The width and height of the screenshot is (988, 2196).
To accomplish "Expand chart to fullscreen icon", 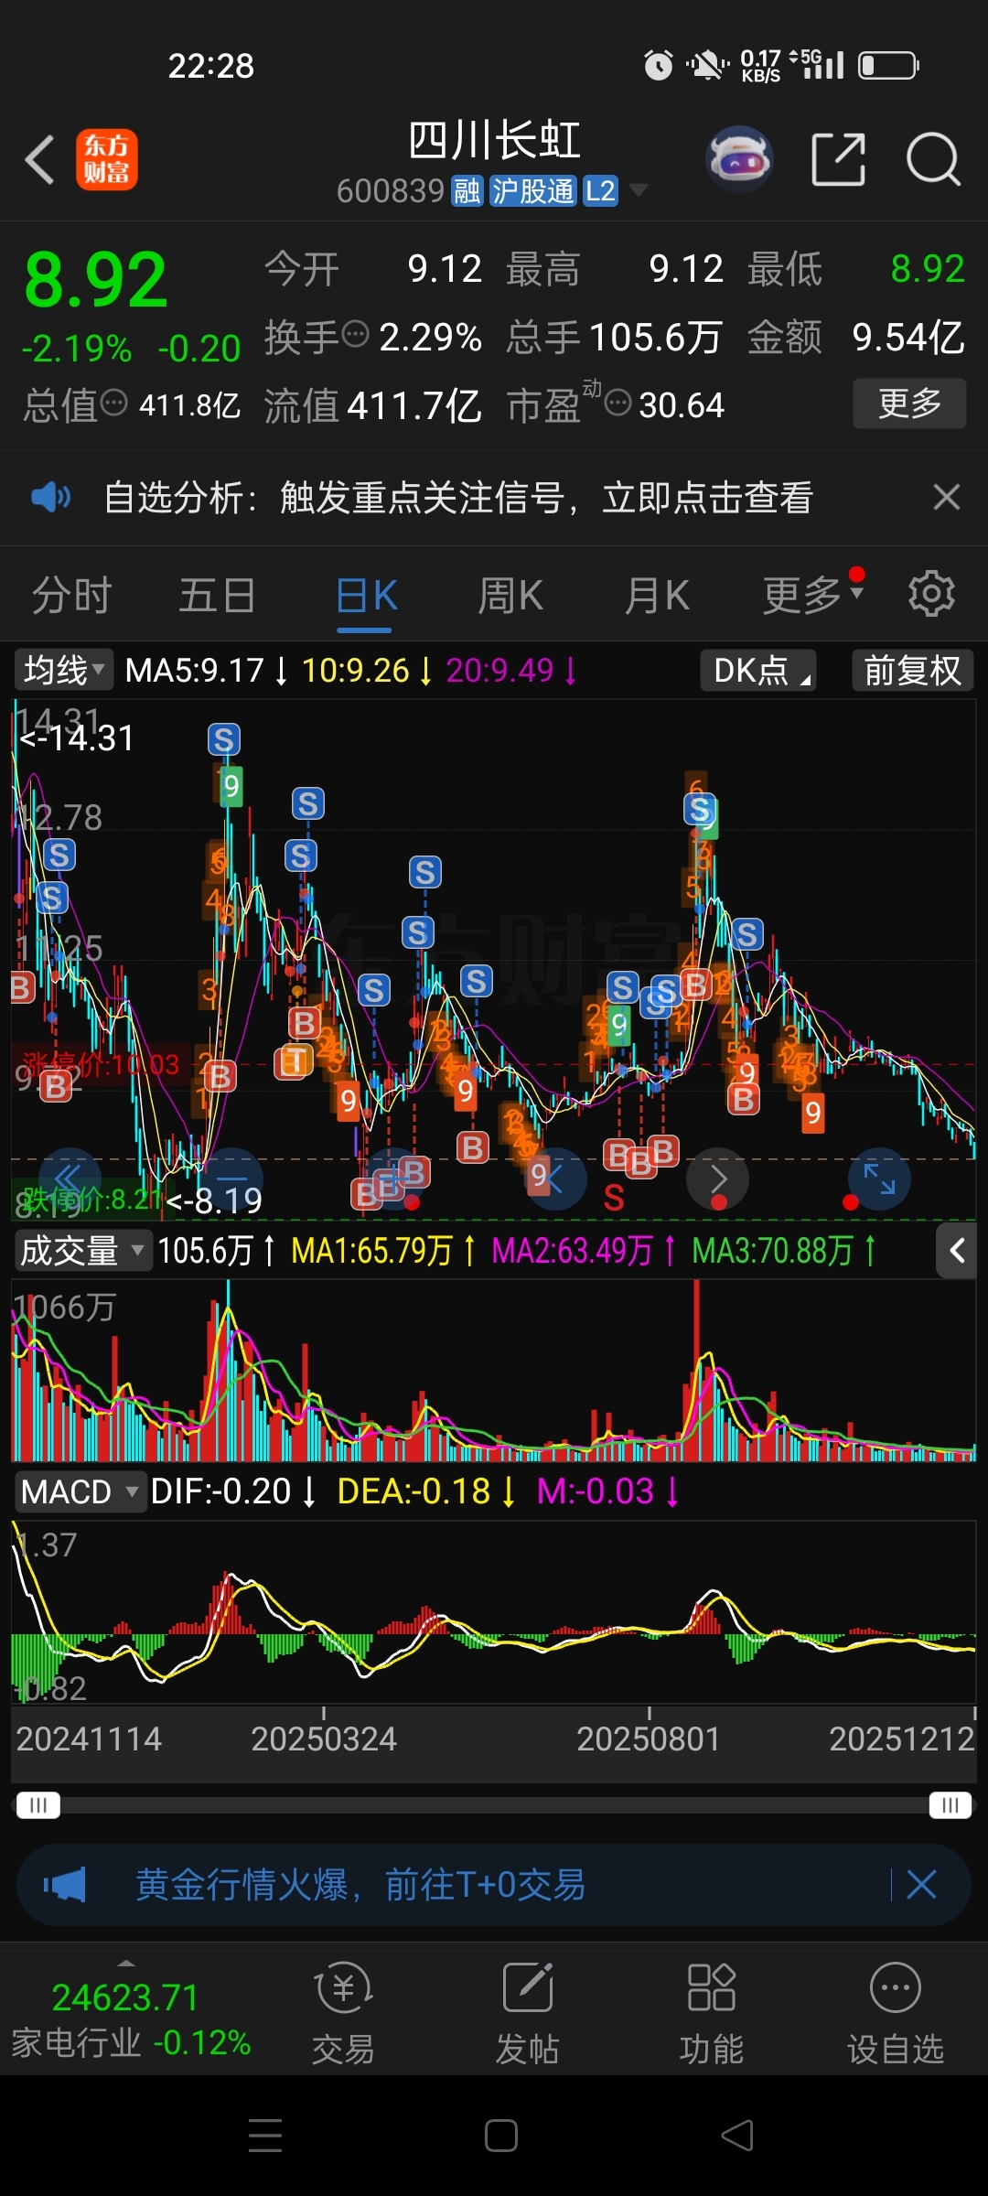I will (879, 1179).
